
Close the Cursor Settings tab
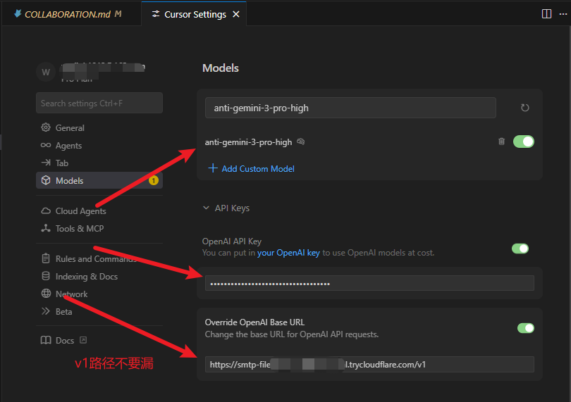[x=236, y=14]
